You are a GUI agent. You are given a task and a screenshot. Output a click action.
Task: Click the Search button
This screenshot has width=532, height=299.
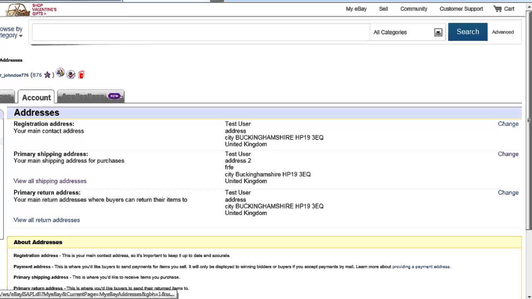468,32
